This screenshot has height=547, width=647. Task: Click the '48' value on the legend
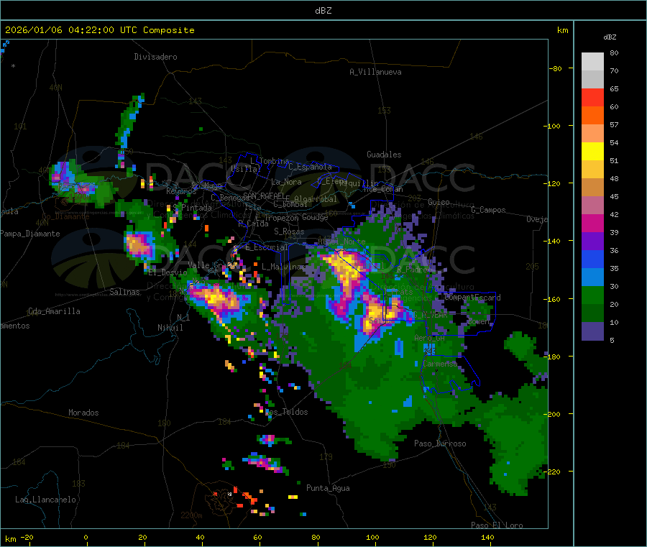tap(614, 179)
